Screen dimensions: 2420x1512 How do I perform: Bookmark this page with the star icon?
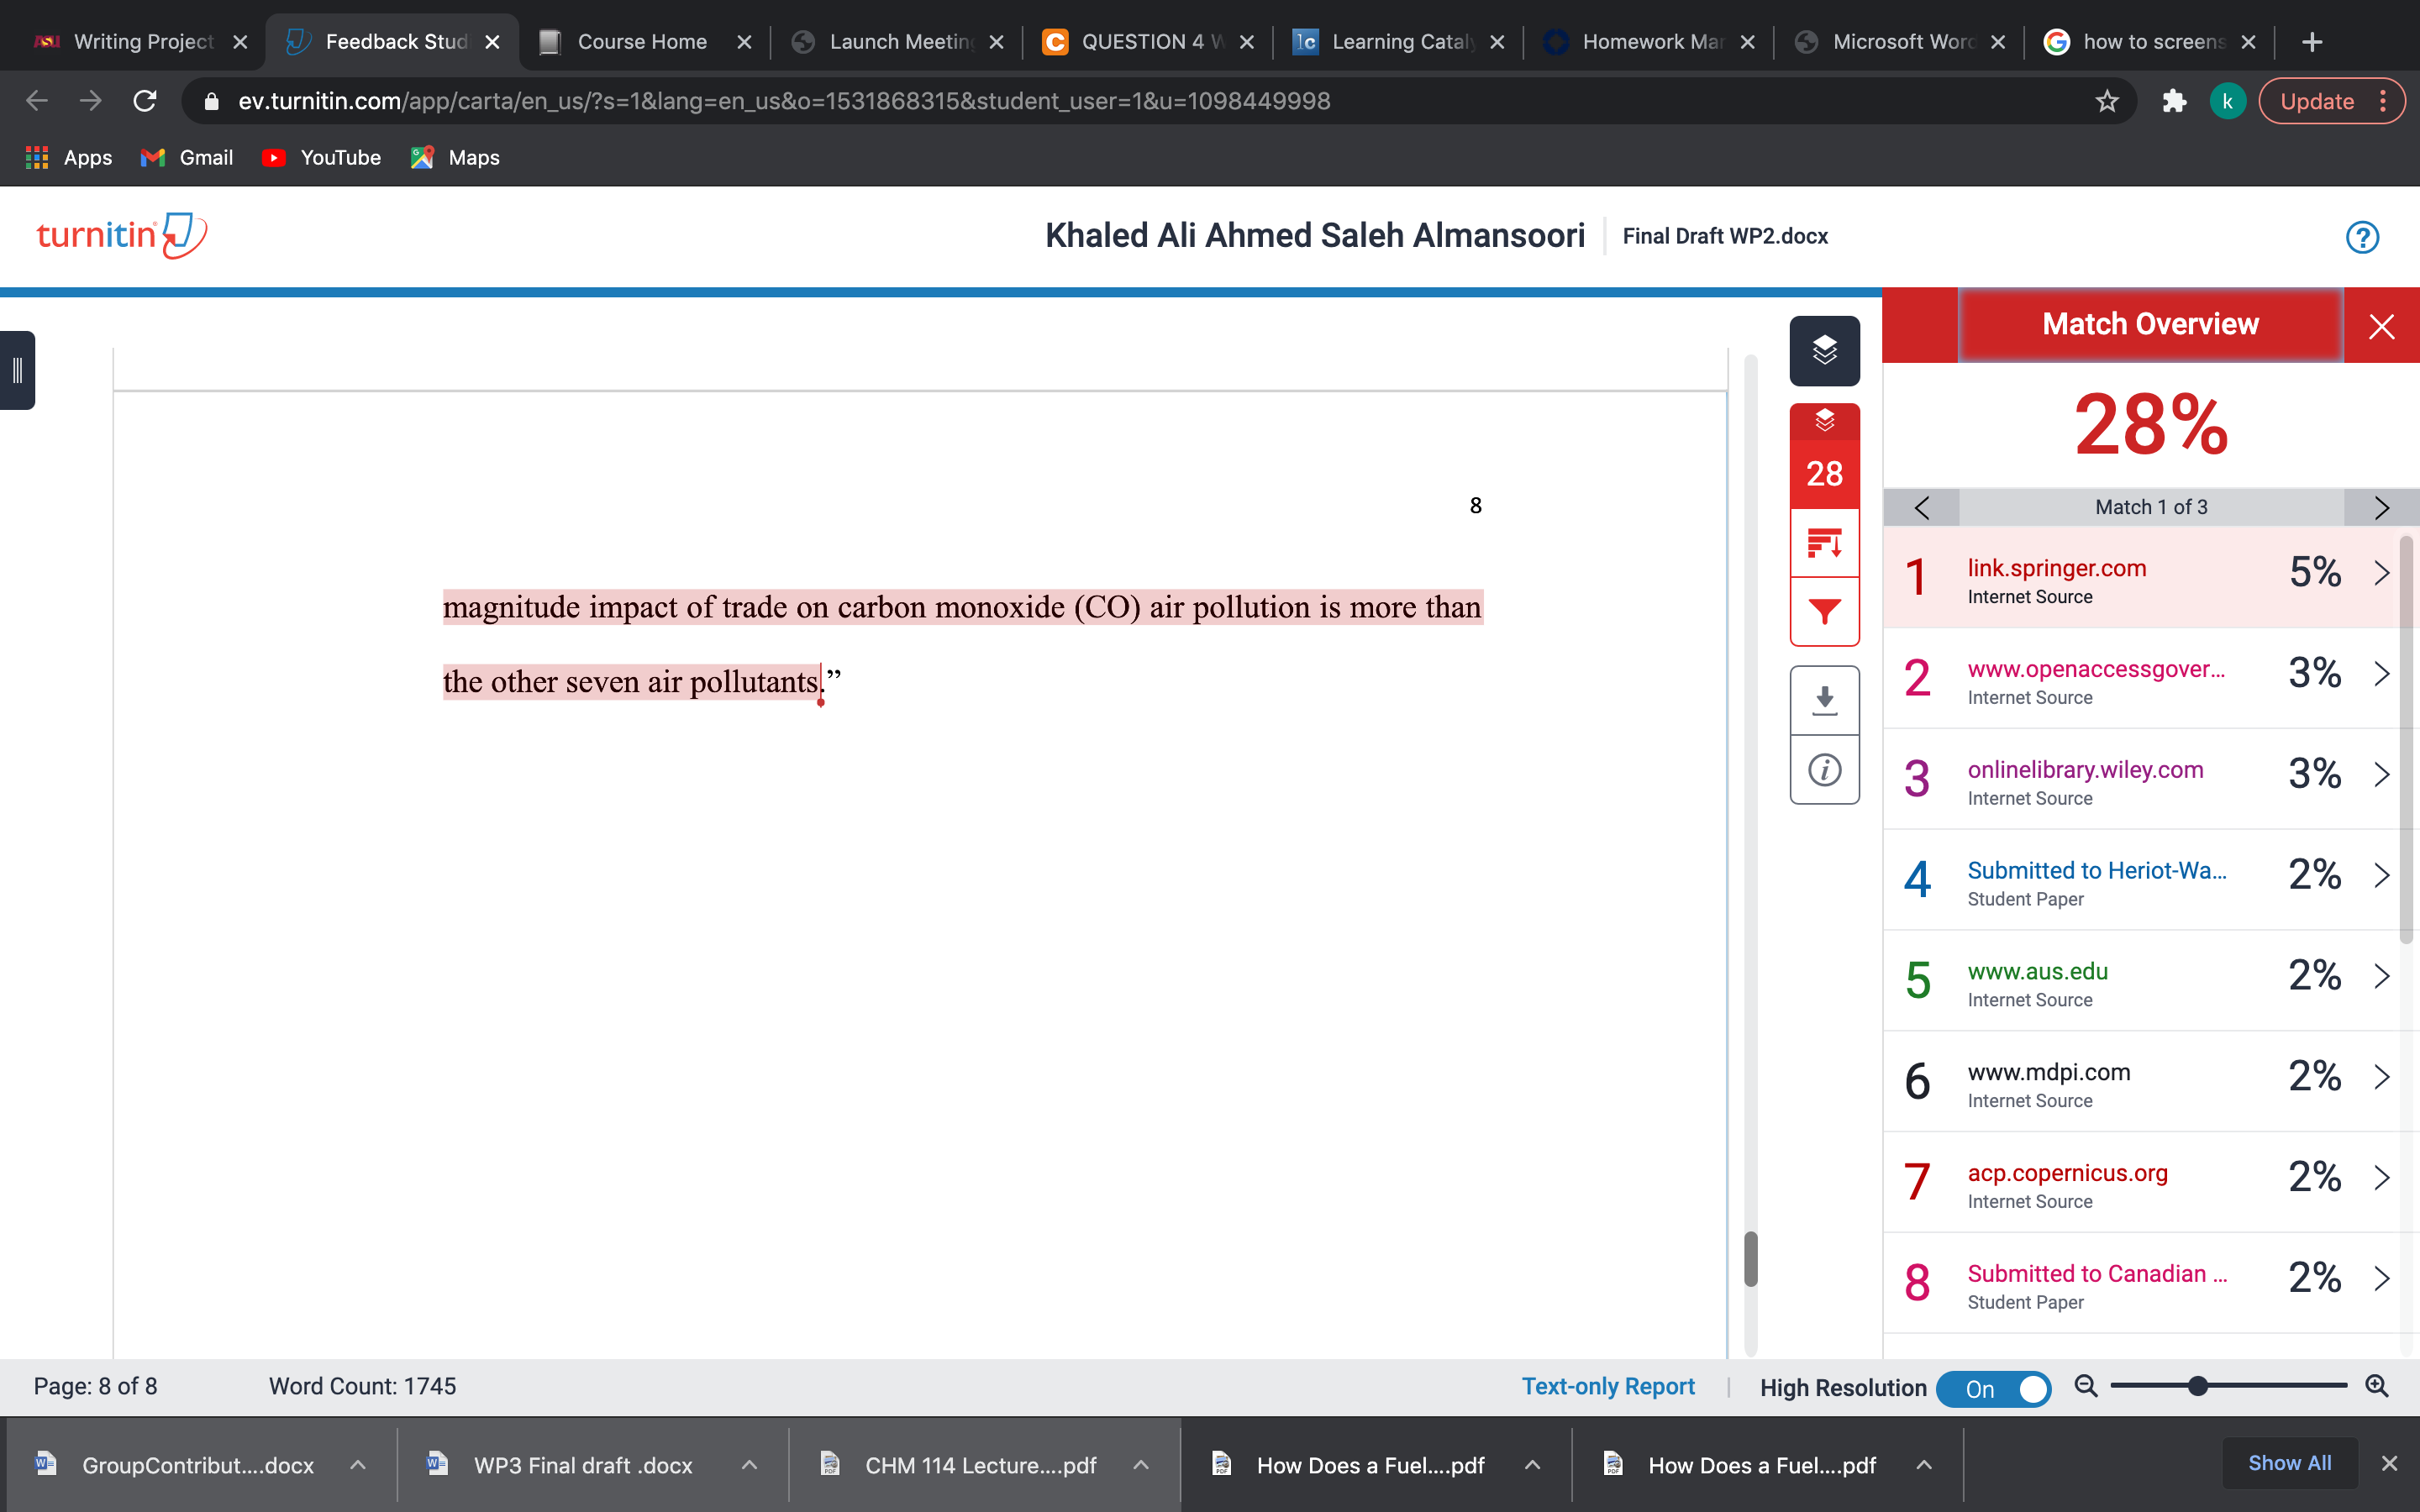click(x=2106, y=101)
